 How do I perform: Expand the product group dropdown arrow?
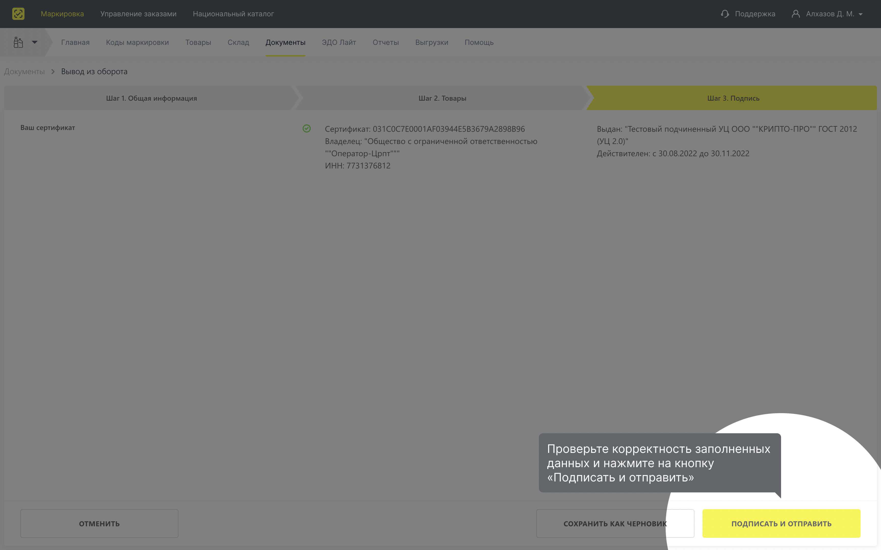click(35, 42)
